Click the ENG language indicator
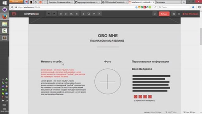202x114 pixels. pos(4,105)
